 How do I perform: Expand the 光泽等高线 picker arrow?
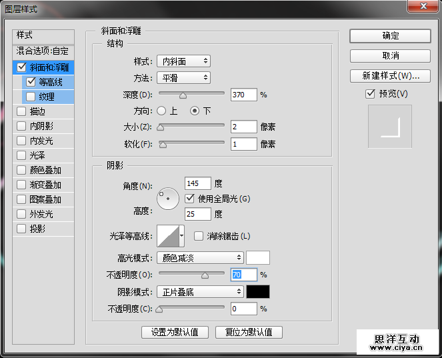pos(182,236)
